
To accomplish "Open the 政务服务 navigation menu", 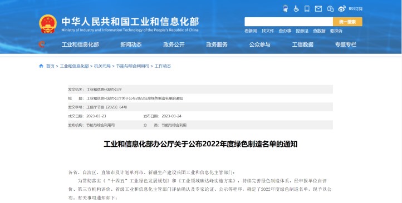I will (217, 44).
